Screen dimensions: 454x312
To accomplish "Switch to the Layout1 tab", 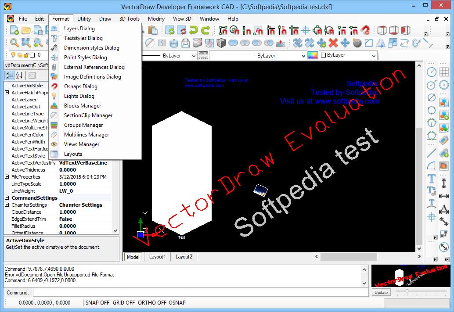I will [x=157, y=257].
